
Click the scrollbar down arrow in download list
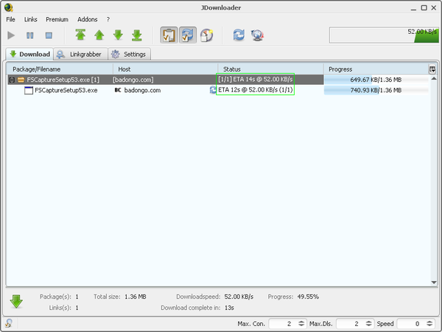click(434, 283)
